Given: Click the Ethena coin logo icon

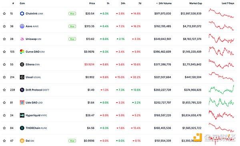Looking at the screenshot, I should (22, 65).
